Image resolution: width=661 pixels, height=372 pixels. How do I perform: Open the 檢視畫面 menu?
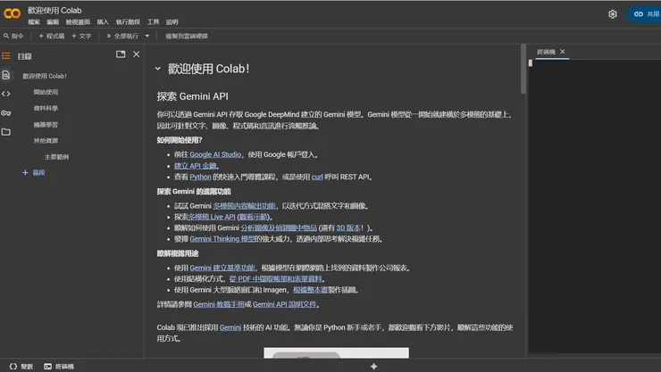78,22
